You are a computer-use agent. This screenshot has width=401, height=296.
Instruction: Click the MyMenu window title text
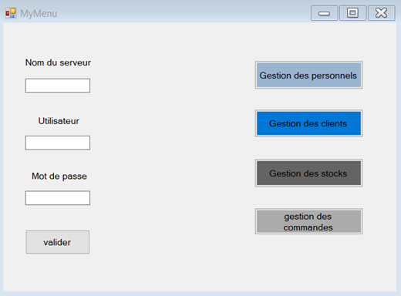click(x=39, y=13)
